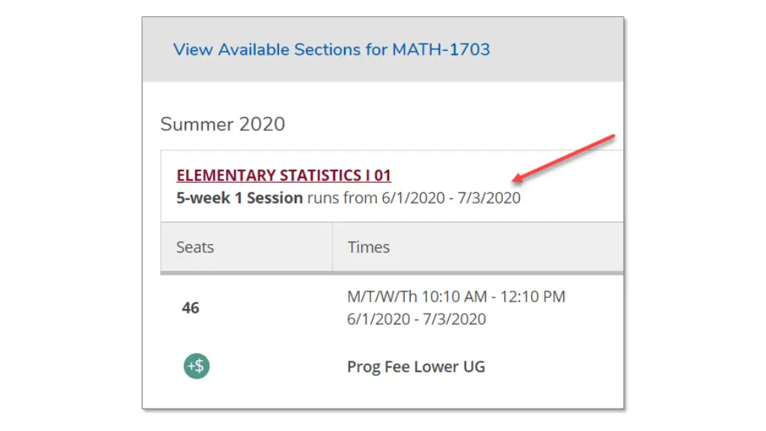Click the 7/3/2020 end date in session line
The width and height of the screenshot is (766, 431).
pyautogui.click(x=488, y=198)
